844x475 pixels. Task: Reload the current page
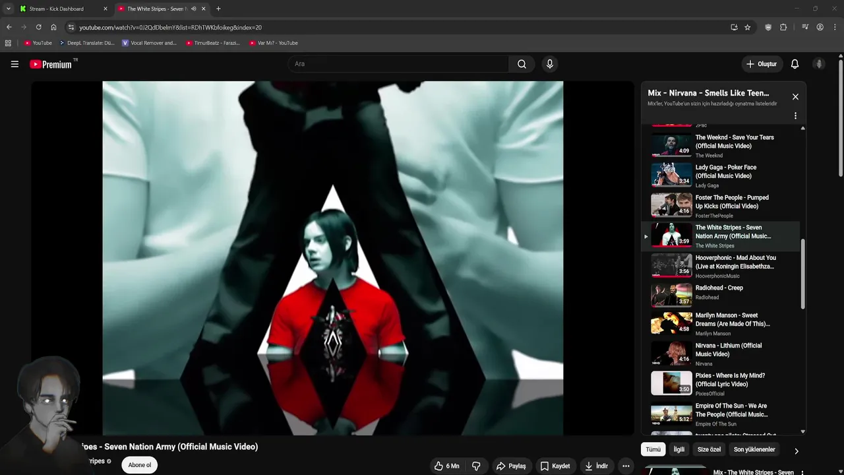[38, 27]
